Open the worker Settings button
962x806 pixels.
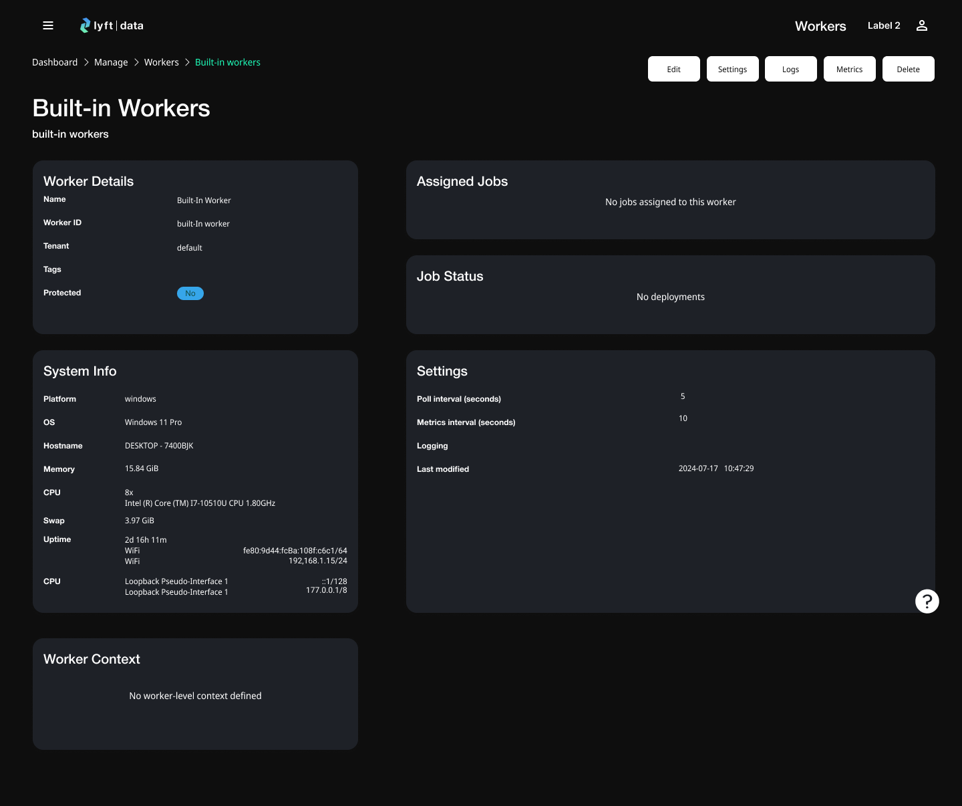point(732,69)
